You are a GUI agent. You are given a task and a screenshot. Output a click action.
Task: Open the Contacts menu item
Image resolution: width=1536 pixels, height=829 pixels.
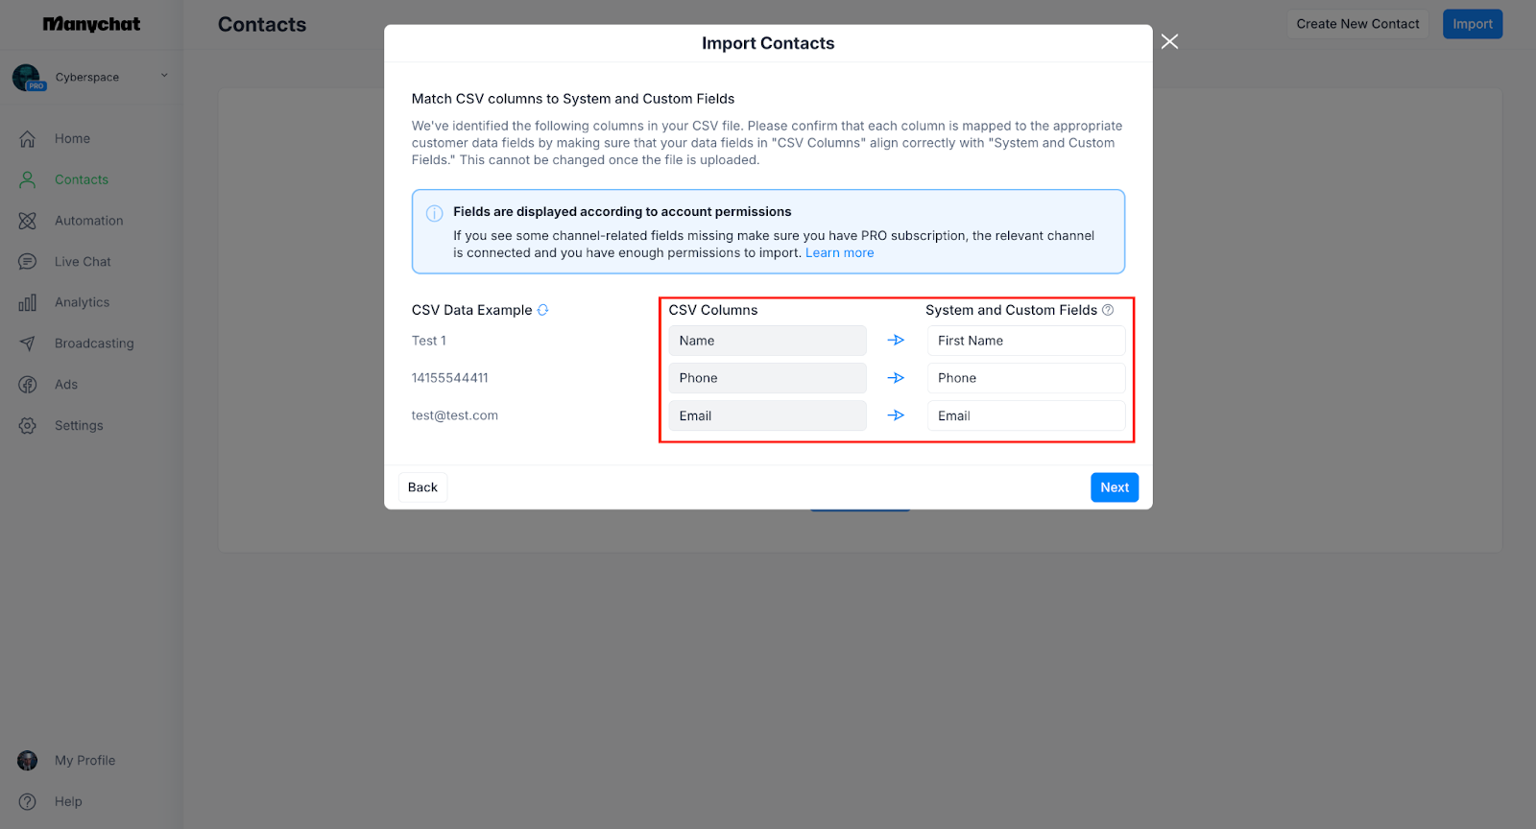coord(81,179)
